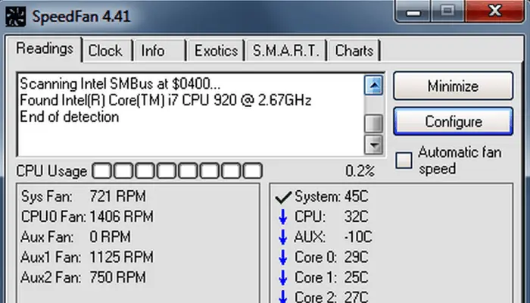Click the 0.2% CPU usage value
Image resolution: width=530 pixels, height=303 pixels.
[360, 170]
